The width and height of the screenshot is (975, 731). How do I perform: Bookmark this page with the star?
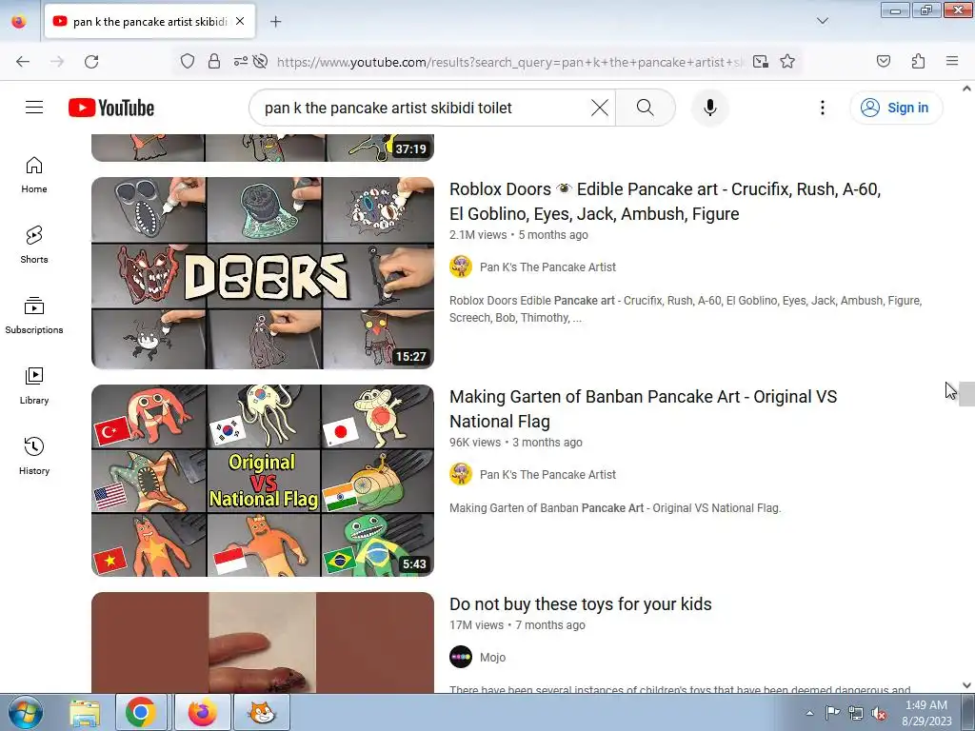(x=787, y=62)
